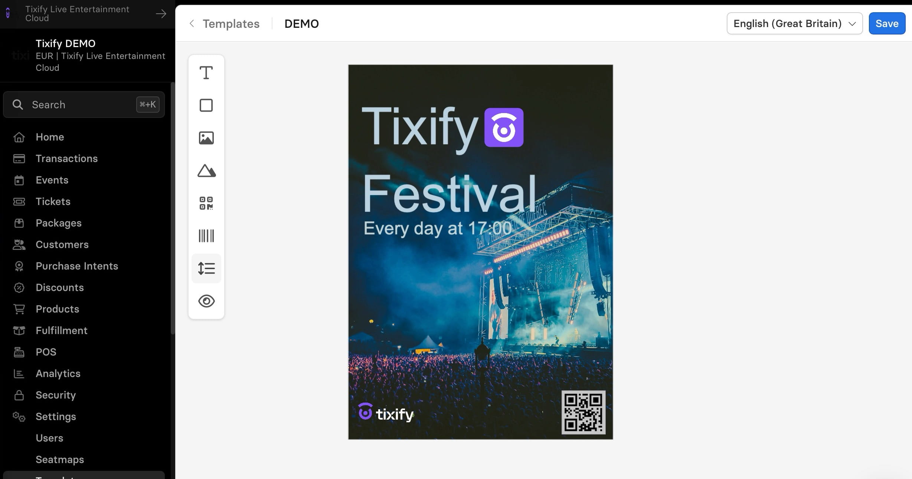Select the Image insert tool
This screenshot has width=912, height=479.
tap(206, 138)
